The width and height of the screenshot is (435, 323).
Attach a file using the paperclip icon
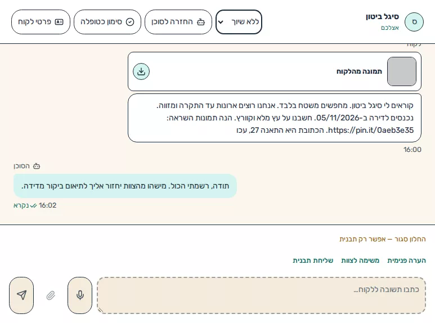pos(51,295)
